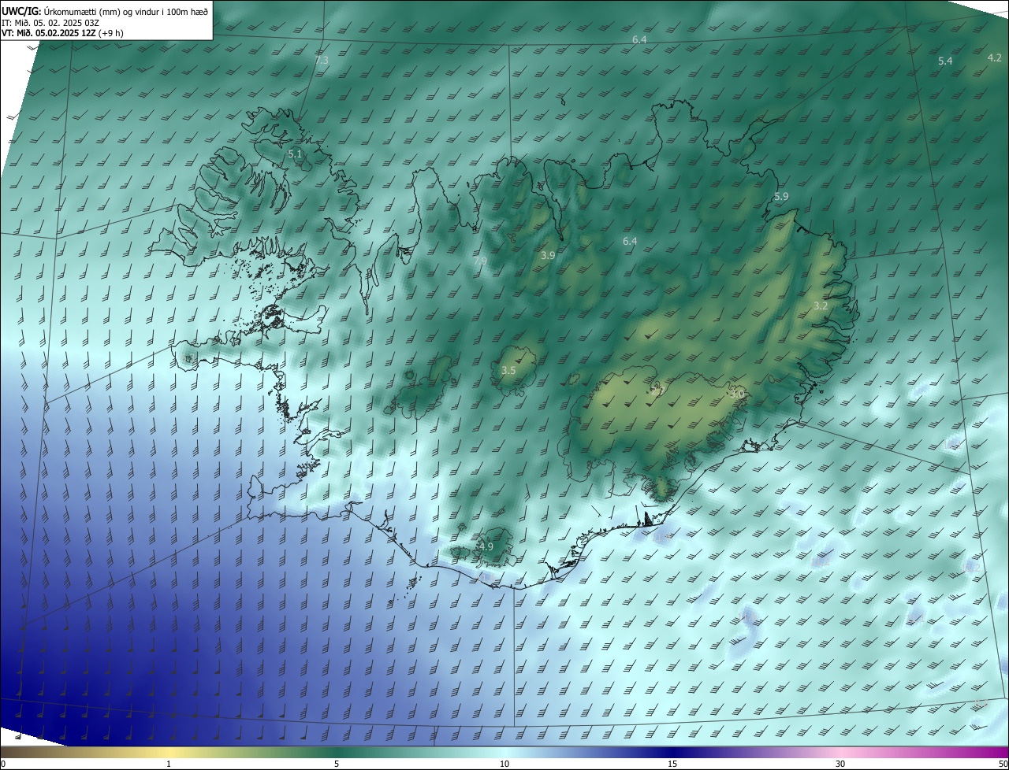Click the 3.2 value label on the map
The height and width of the screenshot is (770, 1009).
coord(821,306)
